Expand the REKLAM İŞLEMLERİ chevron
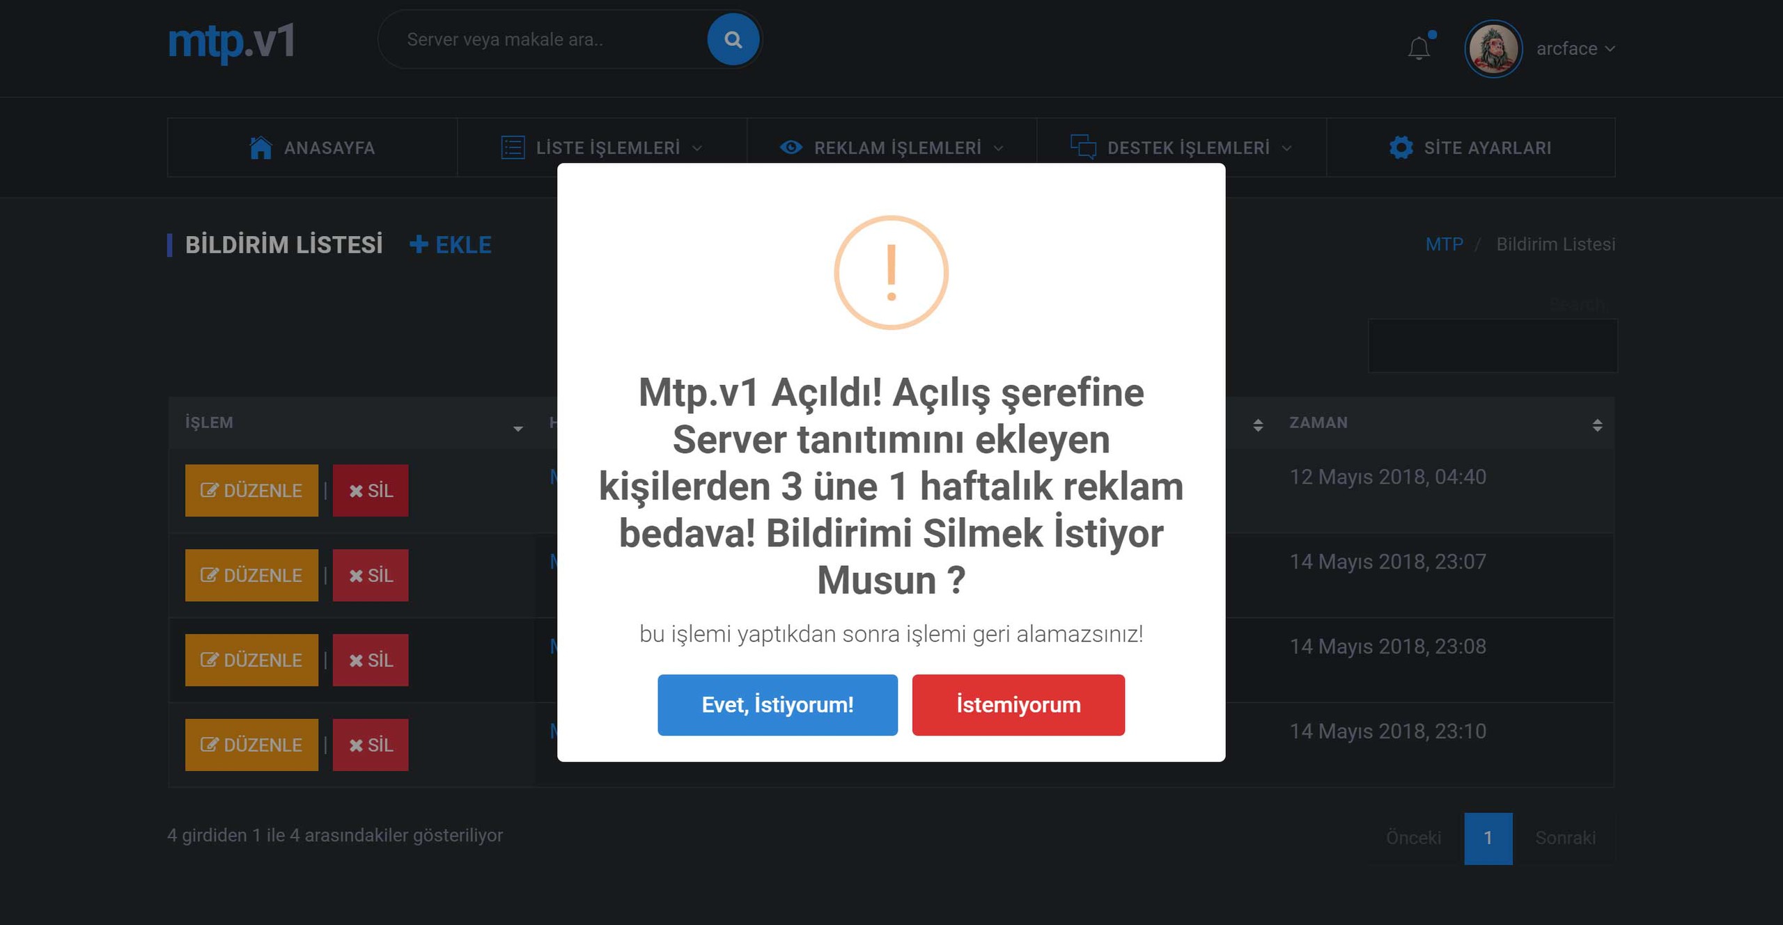The image size is (1783, 925). [x=998, y=148]
